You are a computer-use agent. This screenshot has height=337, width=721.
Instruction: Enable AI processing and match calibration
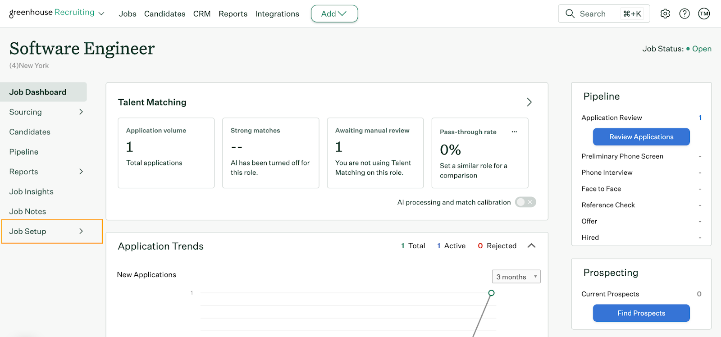pyautogui.click(x=525, y=202)
